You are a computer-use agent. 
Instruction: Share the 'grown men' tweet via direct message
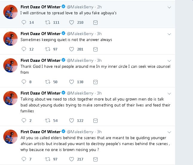(x=95, y=120)
